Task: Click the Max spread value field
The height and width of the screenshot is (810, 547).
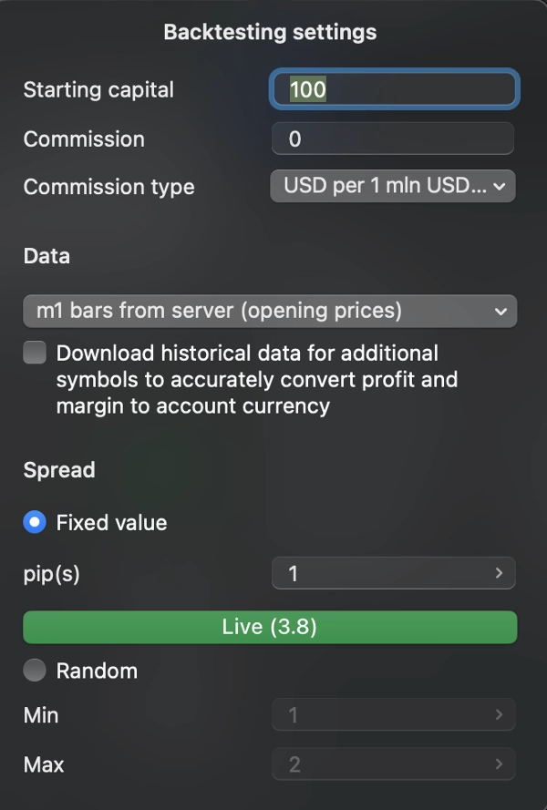Action: (383, 764)
